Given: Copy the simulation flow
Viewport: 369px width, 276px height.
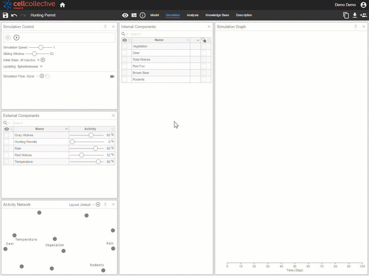Looking at the screenshot, I should 47,77.
